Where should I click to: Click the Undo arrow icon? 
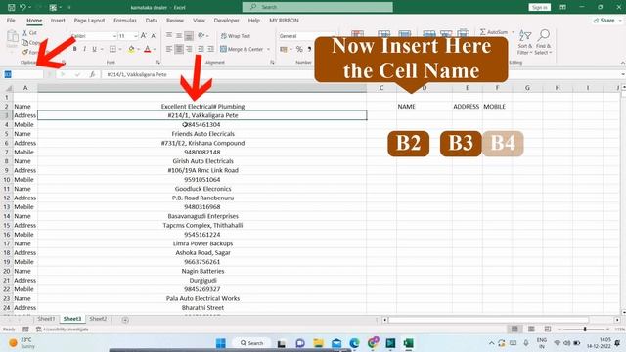point(22,7)
